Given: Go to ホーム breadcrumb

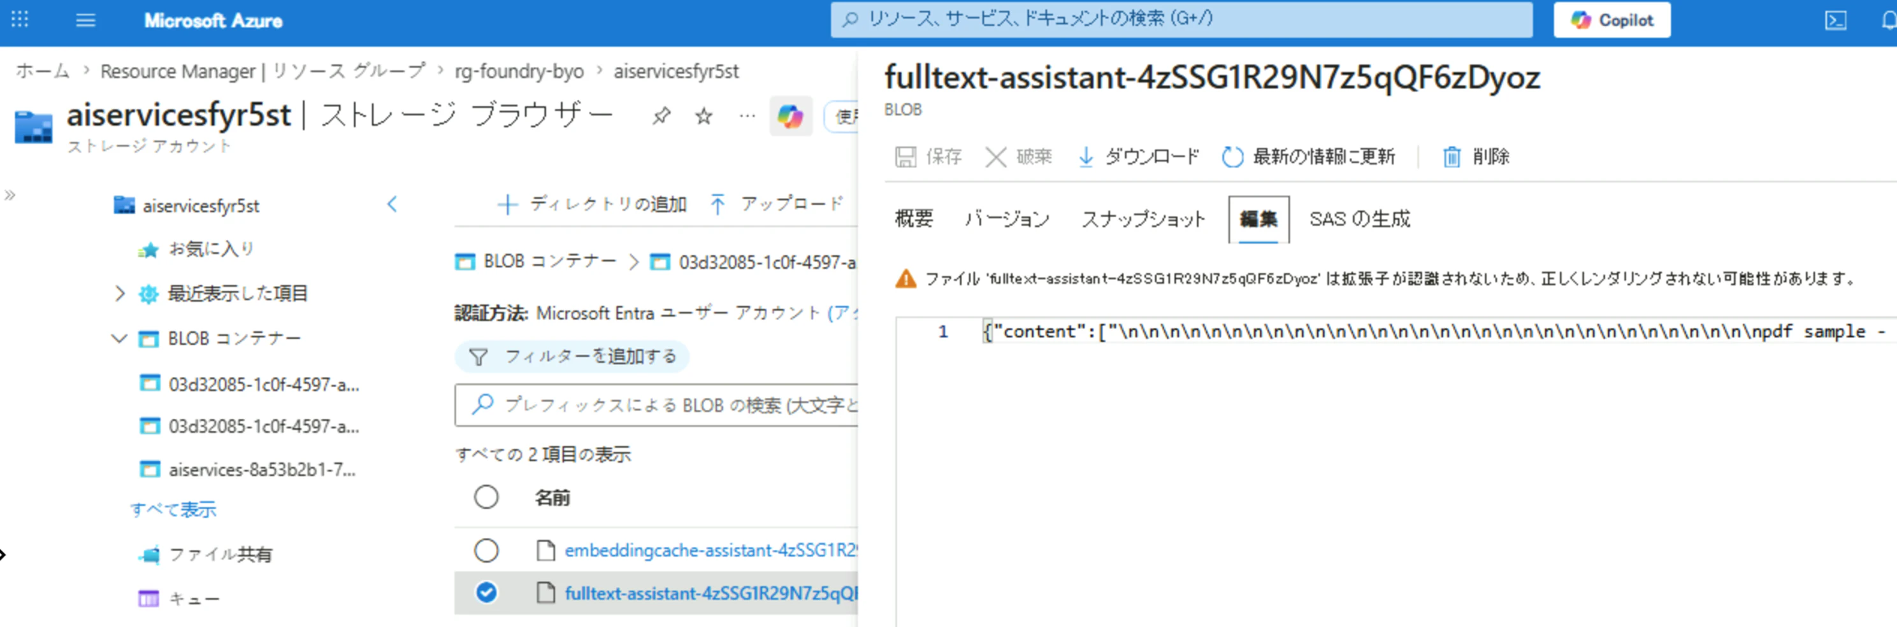Looking at the screenshot, I should point(43,71).
